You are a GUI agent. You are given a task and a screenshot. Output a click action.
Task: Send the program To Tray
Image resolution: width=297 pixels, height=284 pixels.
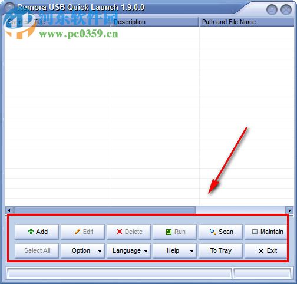click(220, 251)
